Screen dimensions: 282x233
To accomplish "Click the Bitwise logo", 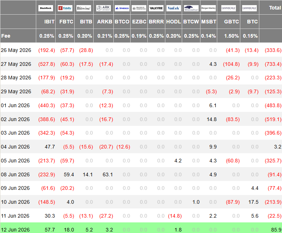I will pyautogui.click(x=84, y=8).
